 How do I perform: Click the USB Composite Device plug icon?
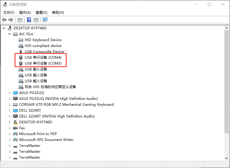[x=21, y=51]
